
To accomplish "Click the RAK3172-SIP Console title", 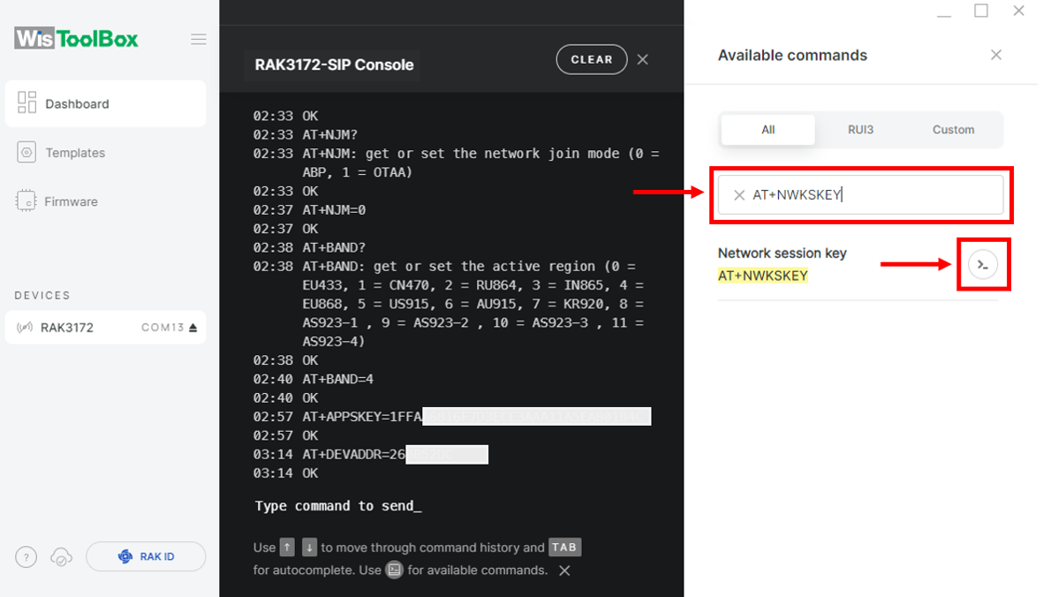I will 334,65.
